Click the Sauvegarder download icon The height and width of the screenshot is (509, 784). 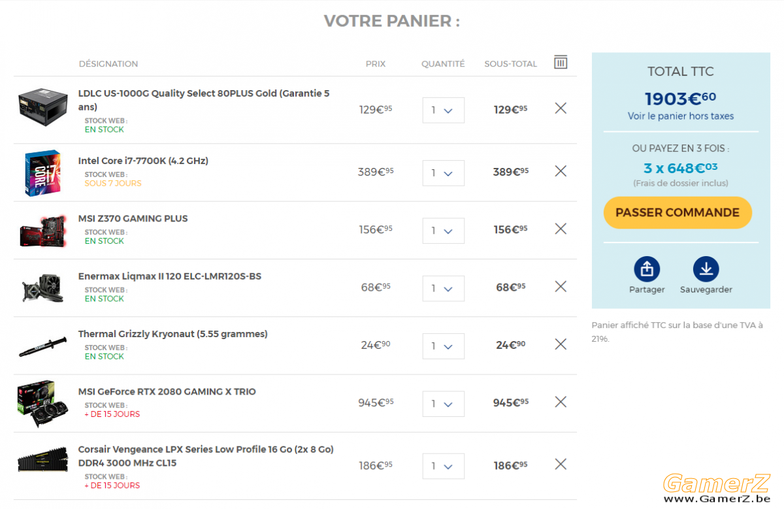click(706, 269)
